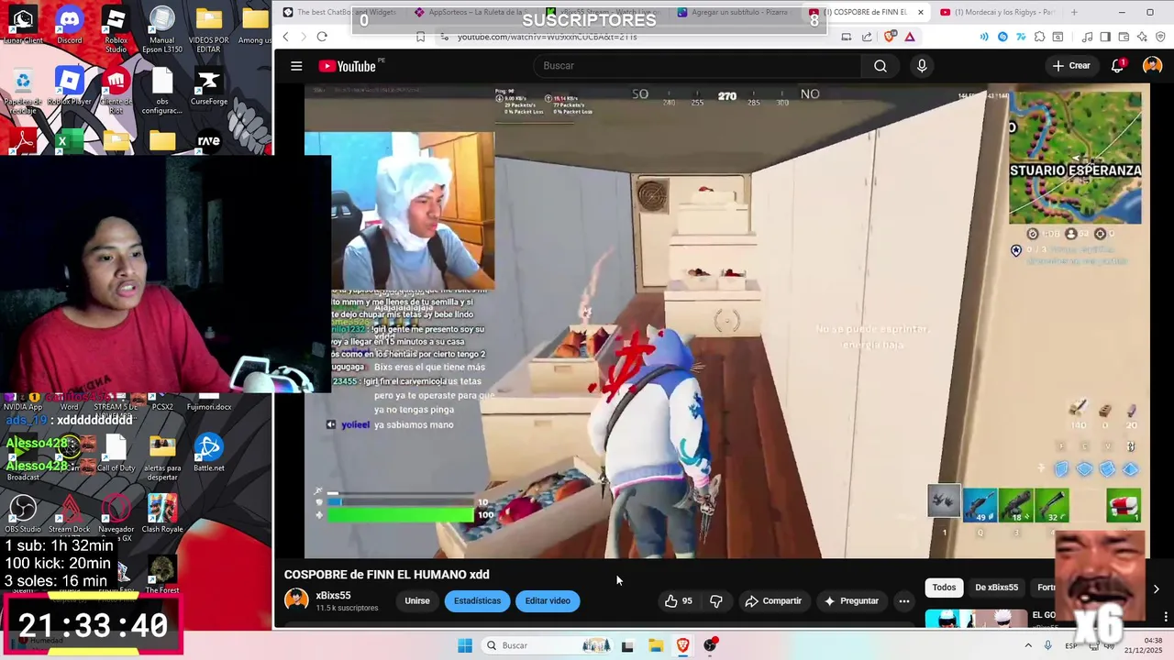Viewport: 1174px width, 660px height.
Task: Open the browser extensions puzzle icon
Action: [1039, 37]
